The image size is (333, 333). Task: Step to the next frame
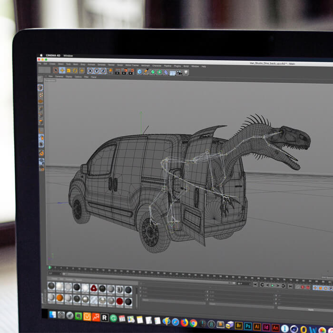tap(277, 285)
